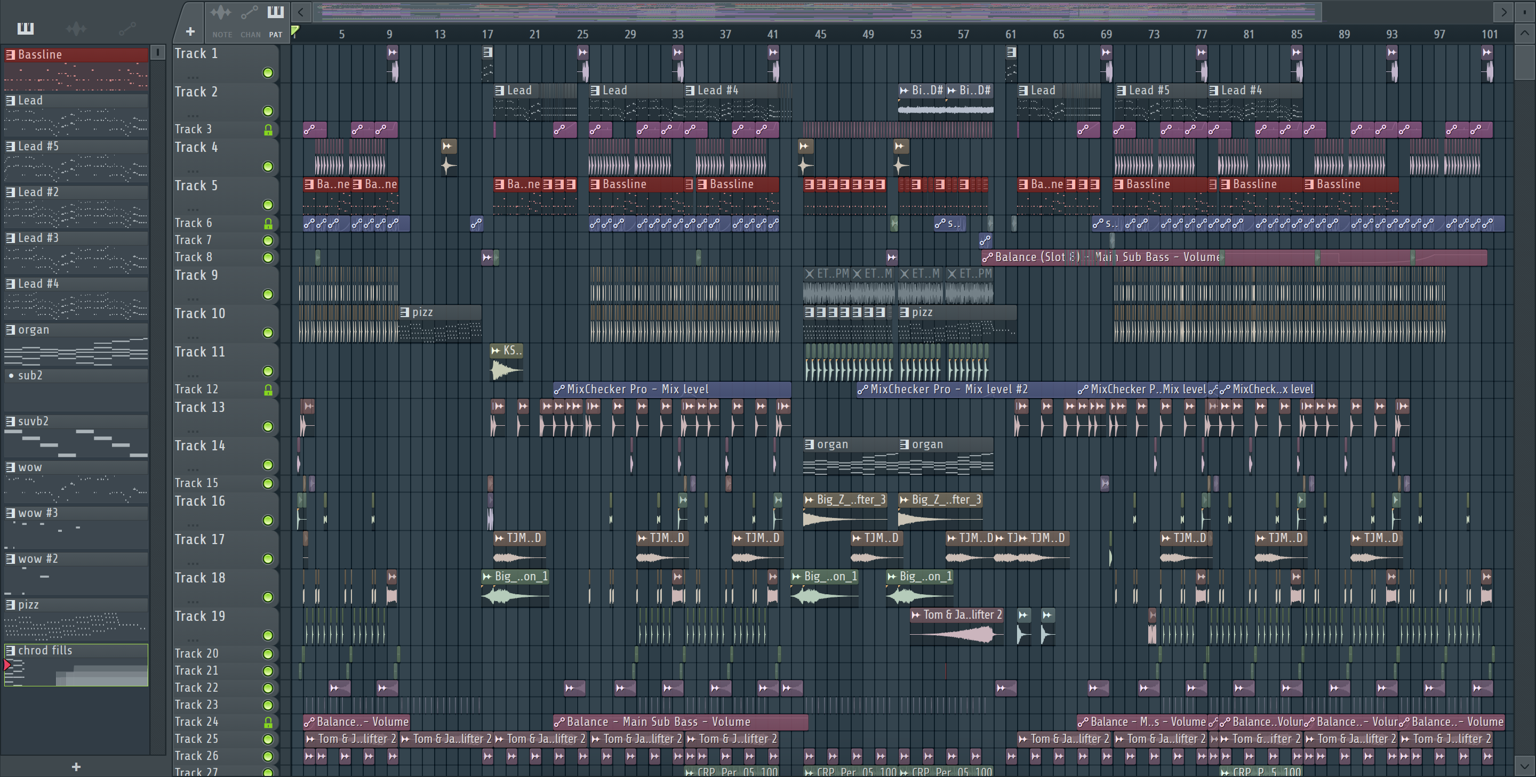Viewport: 1536px width, 777px height.
Task: Mute Track 26 with its green switch
Action: (x=268, y=756)
